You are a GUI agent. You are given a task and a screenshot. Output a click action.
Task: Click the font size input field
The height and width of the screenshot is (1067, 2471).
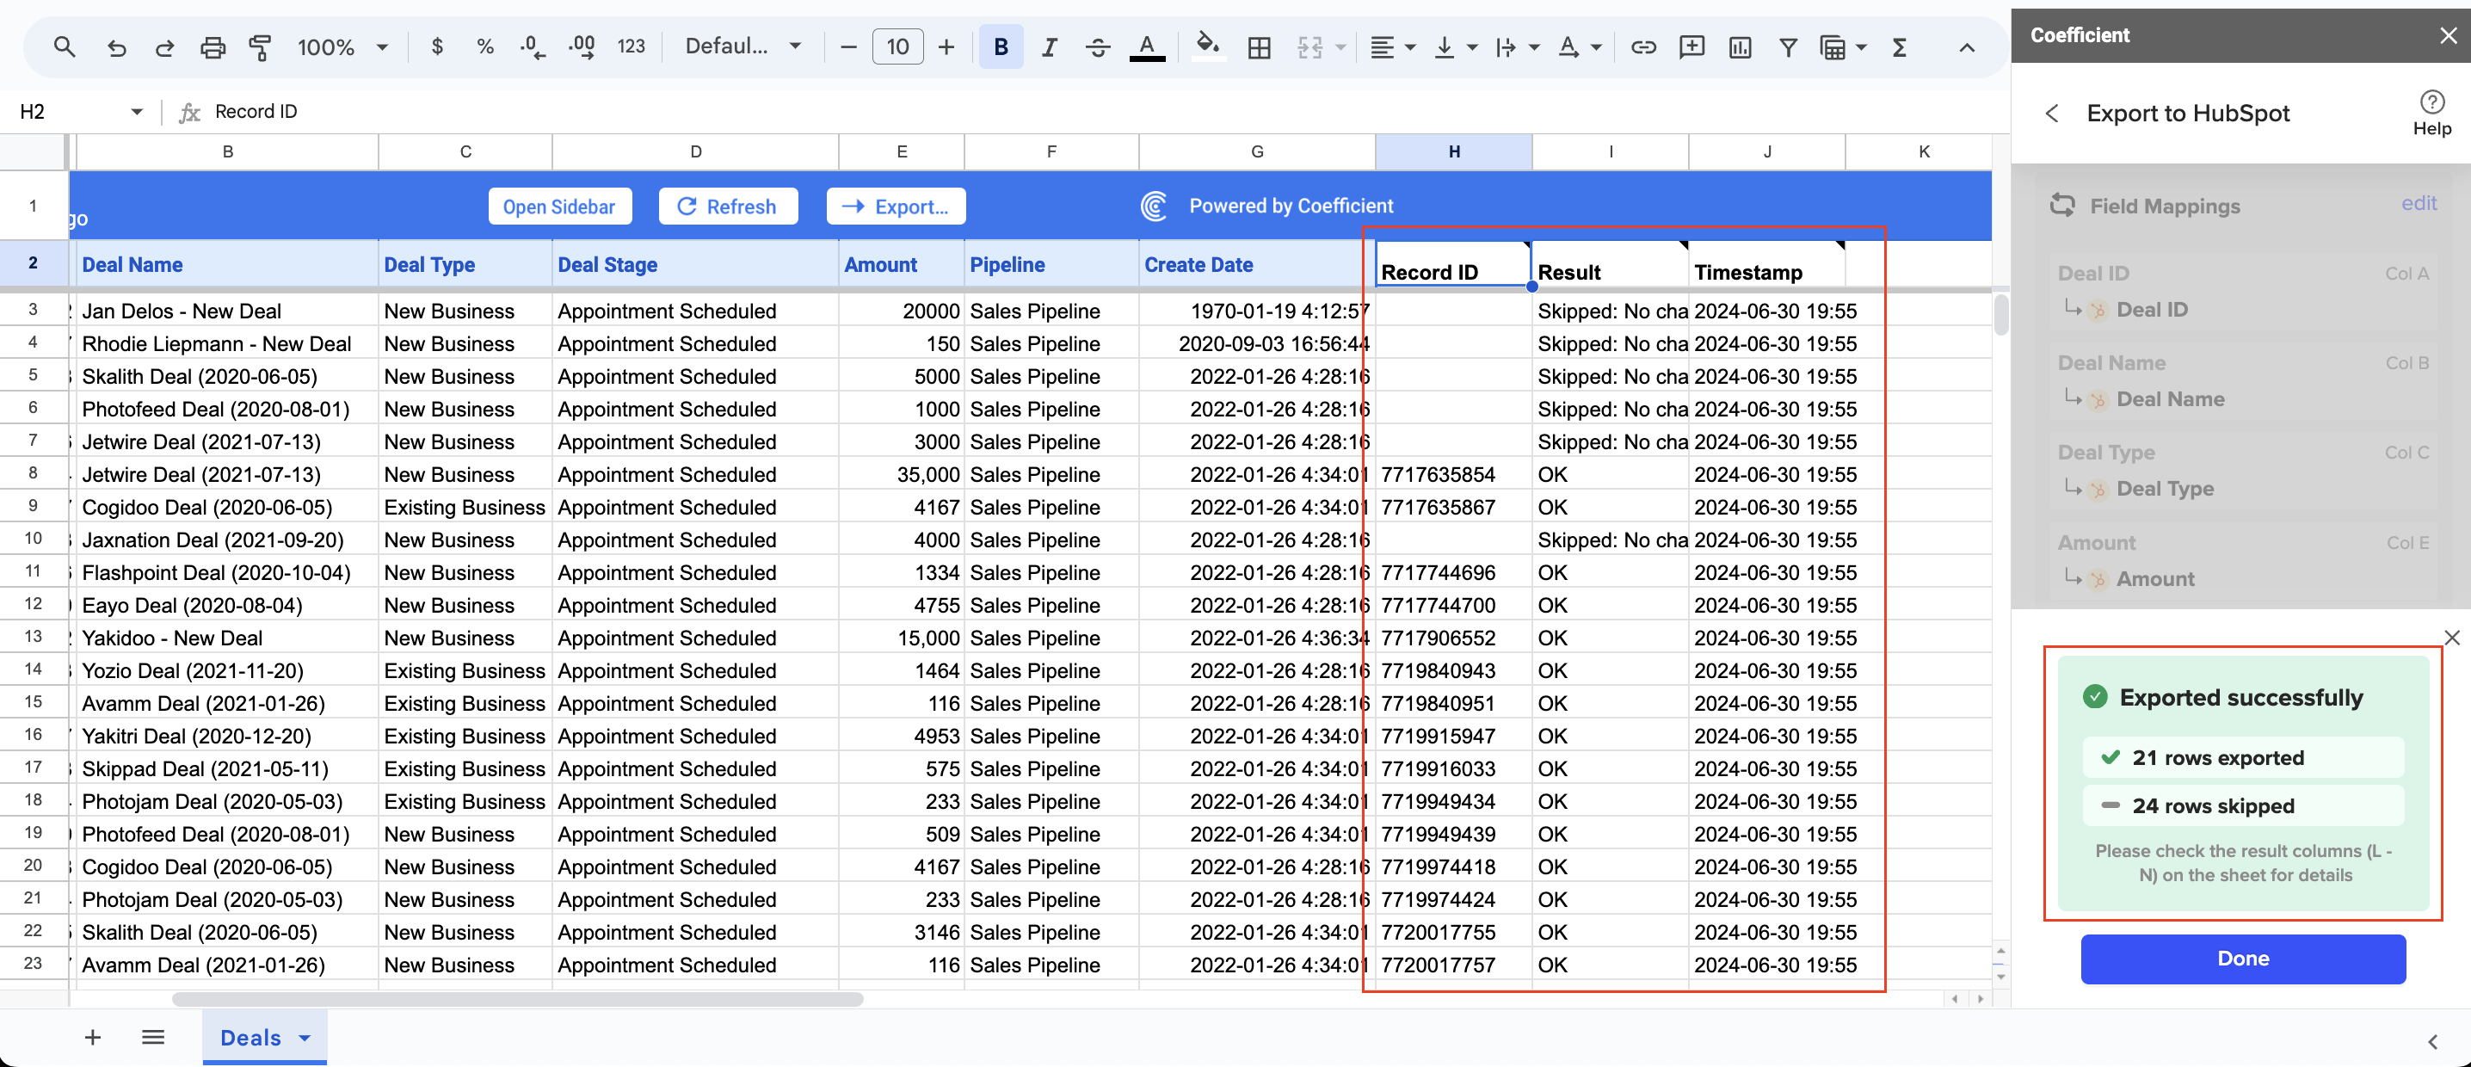(x=897, y=46)
